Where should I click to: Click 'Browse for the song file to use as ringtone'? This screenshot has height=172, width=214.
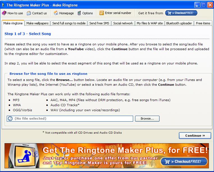(x=48, y=74)
